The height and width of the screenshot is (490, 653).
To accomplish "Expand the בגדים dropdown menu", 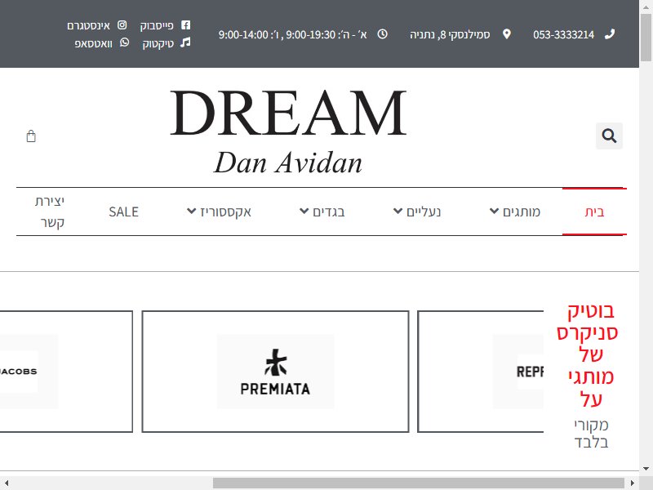I will click(322, 212).
